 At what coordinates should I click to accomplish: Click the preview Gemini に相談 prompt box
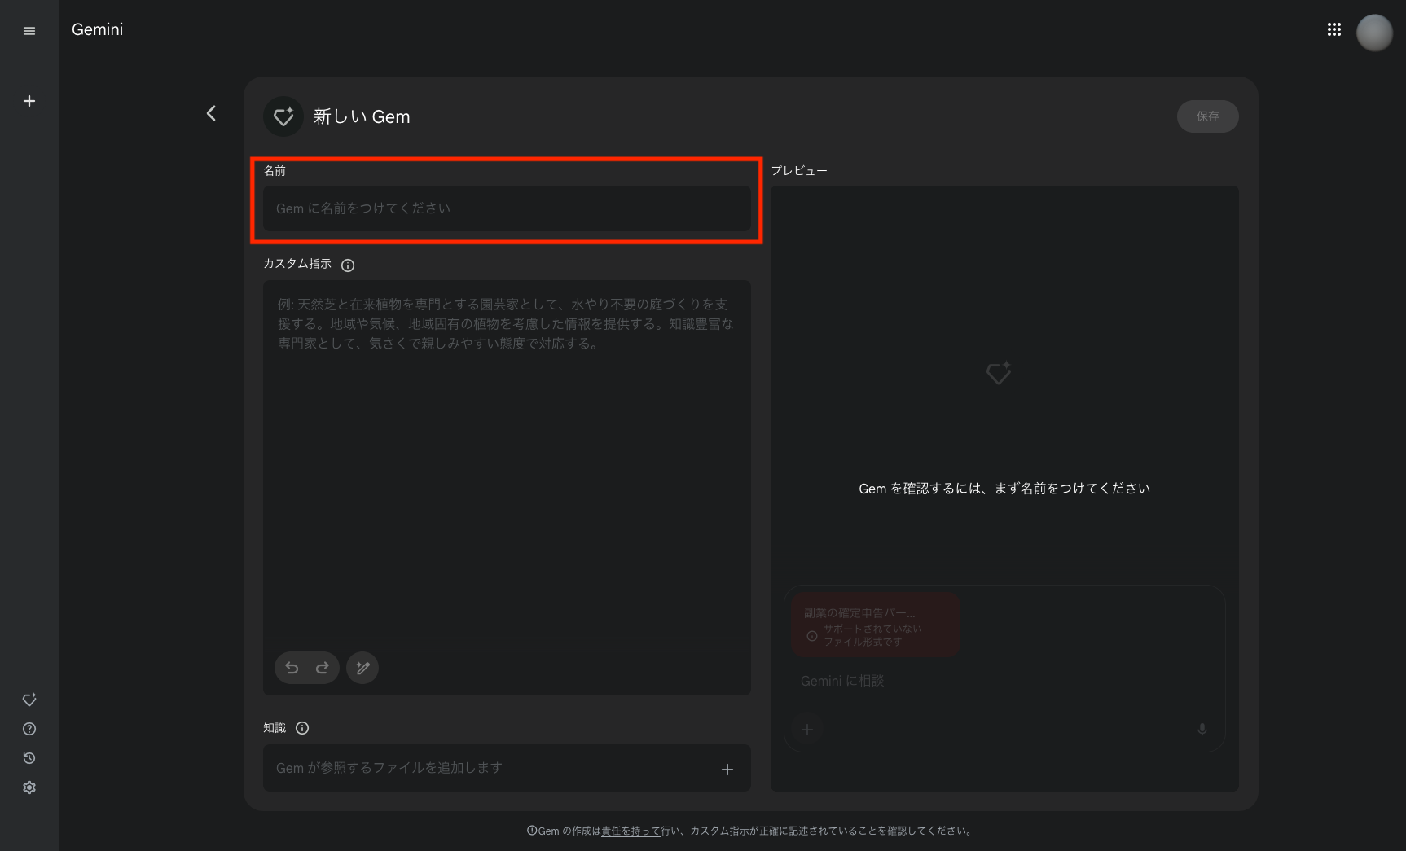tap(1004, 681)
